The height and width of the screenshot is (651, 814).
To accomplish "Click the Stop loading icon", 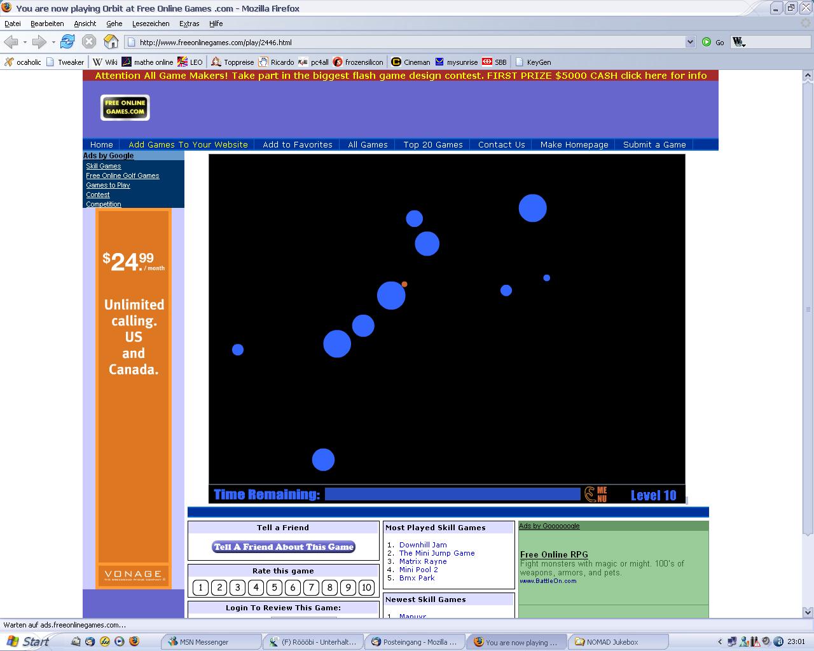I will pos(89,42).
